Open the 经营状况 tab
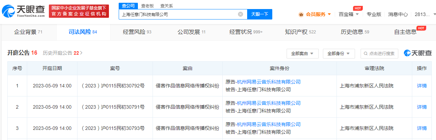Image resolution: width=436 pixels, height=140 pixels. coord(246,32)
